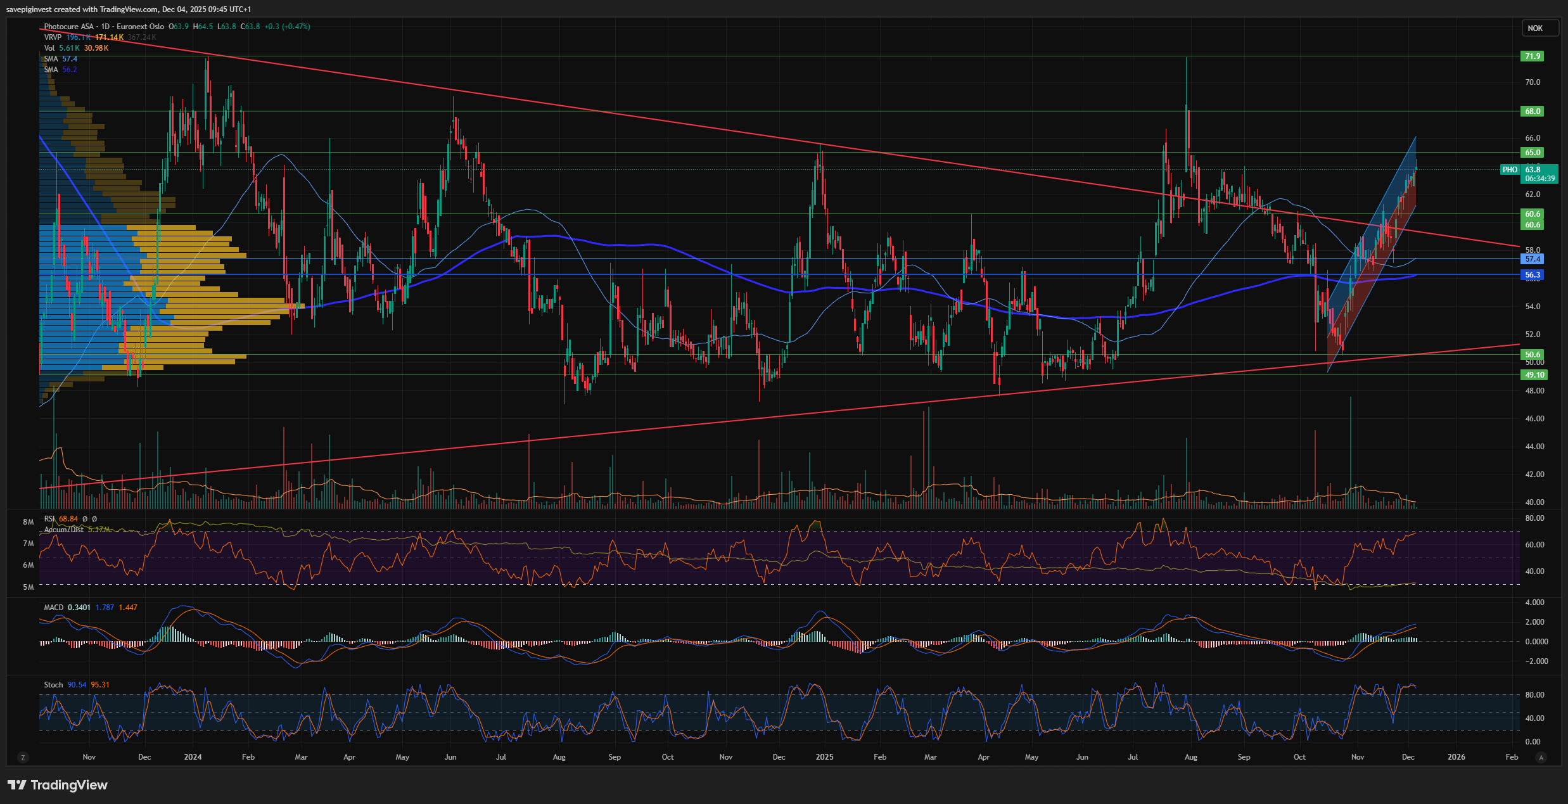1568x804 pixels.
Task: Open the NOK currency dropdown
Action: (1539, 29)
